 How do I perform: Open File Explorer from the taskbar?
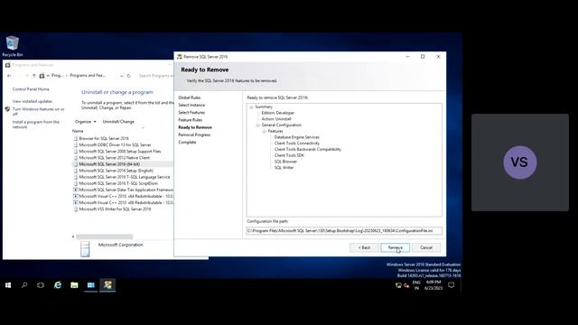(74, 285)
